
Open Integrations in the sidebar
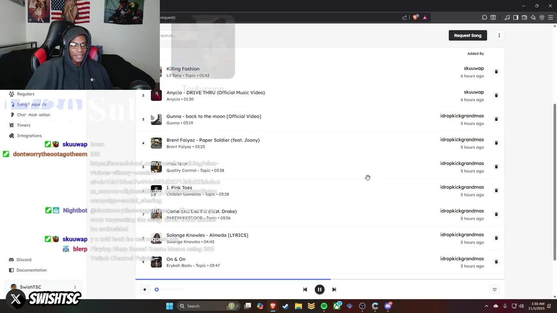[29, 136]
